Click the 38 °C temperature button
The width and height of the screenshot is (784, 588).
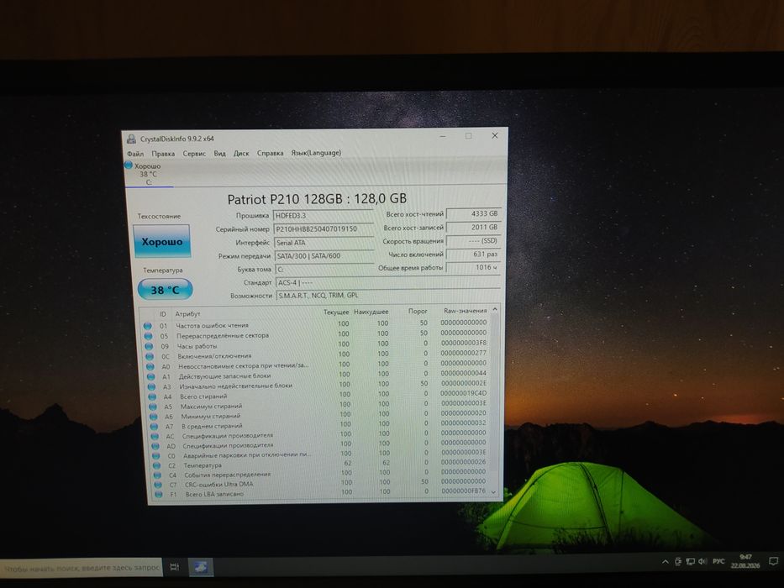pyautogui.click(x=165, y=290)
